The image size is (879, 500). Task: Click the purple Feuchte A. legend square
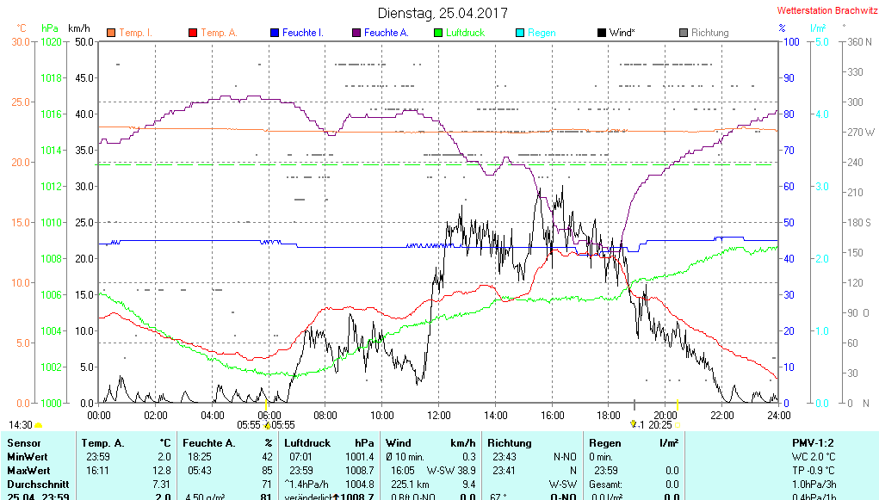tap(356, 33)
